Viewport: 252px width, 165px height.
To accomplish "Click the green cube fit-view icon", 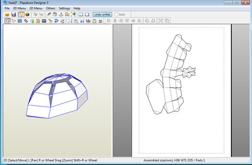I will pyautogui.click(x=73, y=14).
